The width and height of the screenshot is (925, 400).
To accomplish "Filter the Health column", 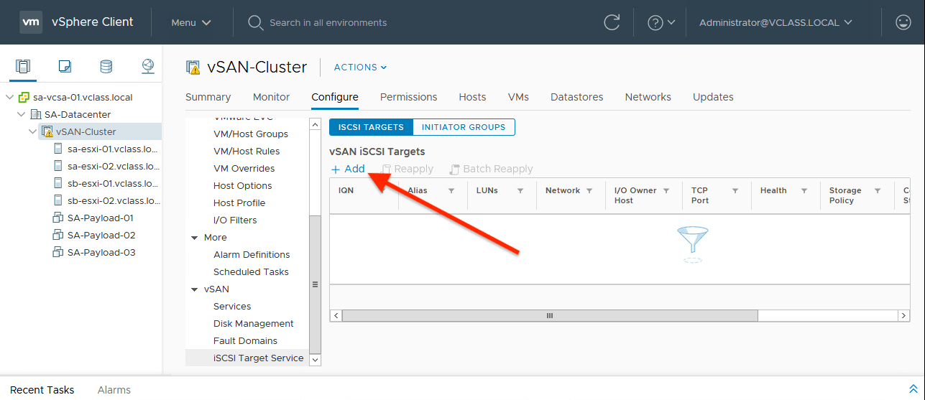I will pos(804,190).
